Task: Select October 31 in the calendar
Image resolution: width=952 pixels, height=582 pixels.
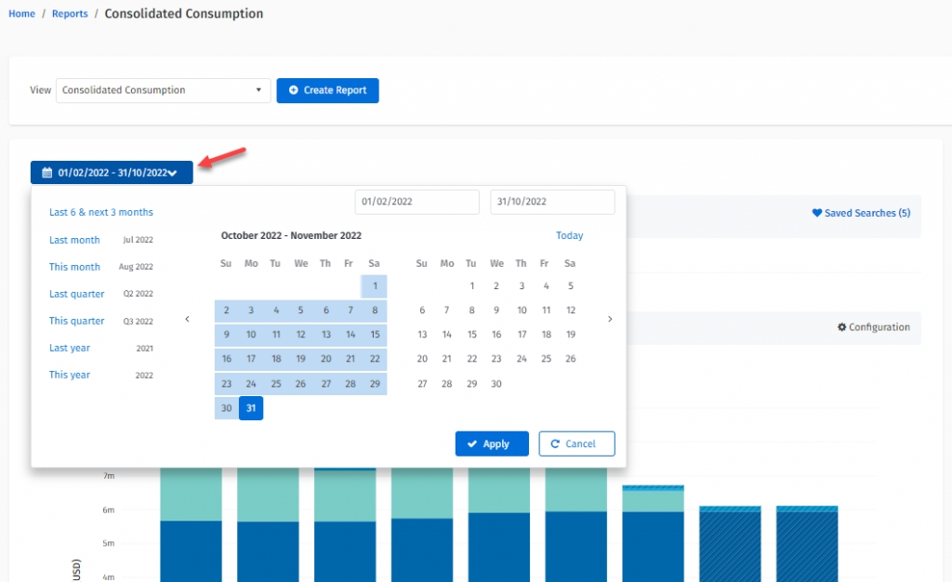Action: tap(251, 408)
